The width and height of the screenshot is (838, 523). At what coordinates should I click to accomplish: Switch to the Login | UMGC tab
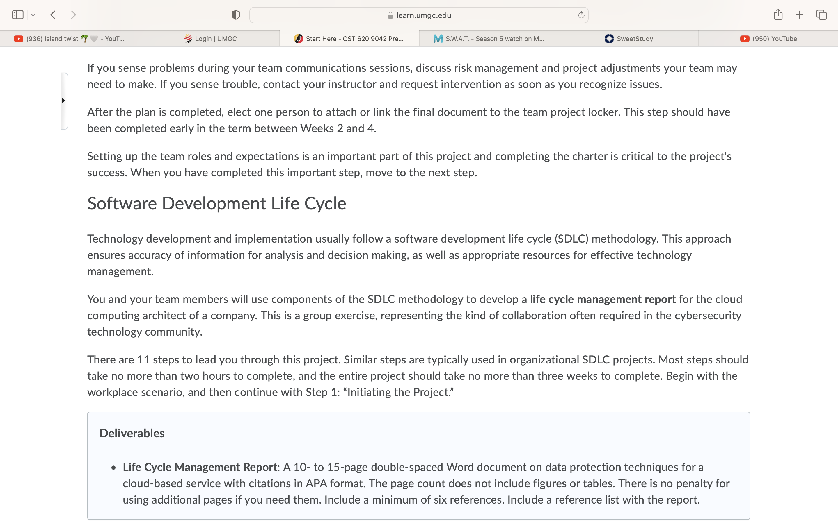click(210, 38)
